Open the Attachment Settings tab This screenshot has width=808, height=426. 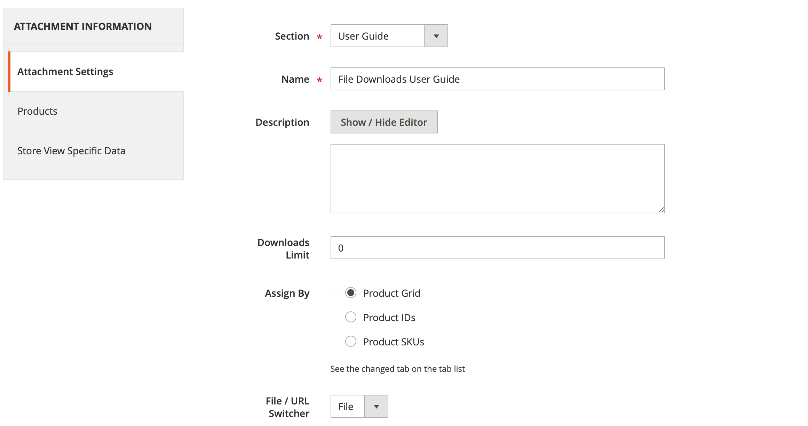(x=96, y=72)
